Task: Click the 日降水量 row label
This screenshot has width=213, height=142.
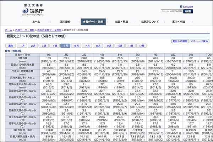Action: 22,60
